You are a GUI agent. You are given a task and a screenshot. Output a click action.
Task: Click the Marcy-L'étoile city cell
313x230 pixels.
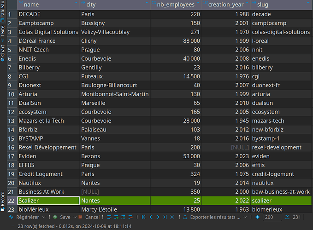click(x=115, y=209)
